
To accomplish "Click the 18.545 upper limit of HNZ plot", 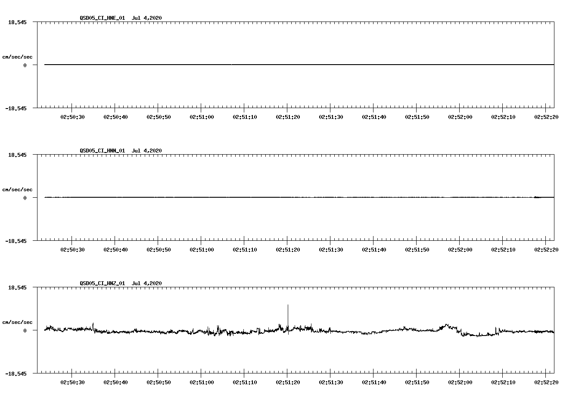I will [18, 287].
